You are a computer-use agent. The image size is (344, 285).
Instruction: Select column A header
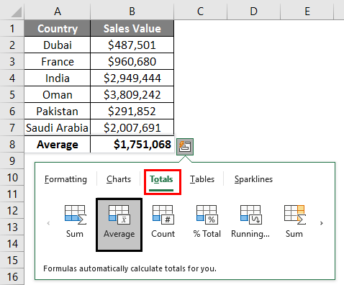point(58,11)
